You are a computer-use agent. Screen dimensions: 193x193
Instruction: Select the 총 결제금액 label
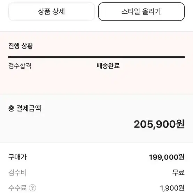25,108
